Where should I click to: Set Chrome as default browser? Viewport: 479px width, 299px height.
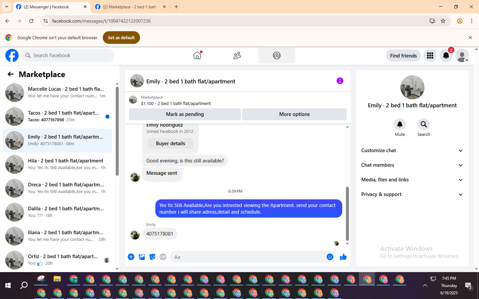point(121,38)
